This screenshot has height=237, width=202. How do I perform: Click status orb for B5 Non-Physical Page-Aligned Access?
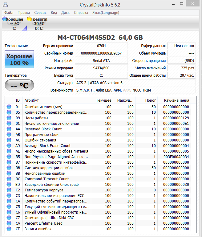9,157
